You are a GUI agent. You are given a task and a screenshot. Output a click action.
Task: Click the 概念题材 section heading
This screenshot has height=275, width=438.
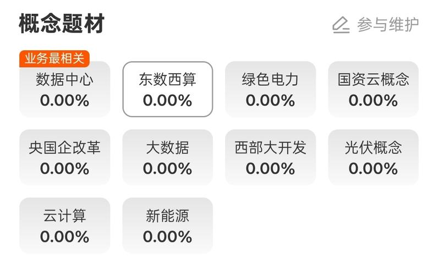pos(62,24)
